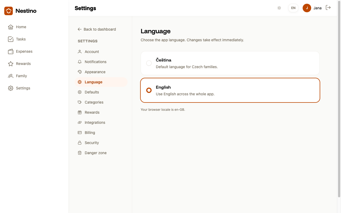The height and width of the screenshot is (213, 341).
Task: Click the Notifications bell icon
Action: (80, 62)
